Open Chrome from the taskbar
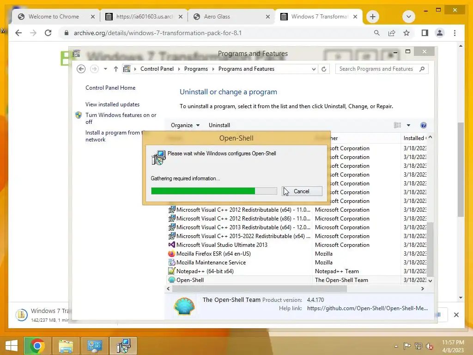This screenshot has width=473, height=355. click(x=37, y=346)
